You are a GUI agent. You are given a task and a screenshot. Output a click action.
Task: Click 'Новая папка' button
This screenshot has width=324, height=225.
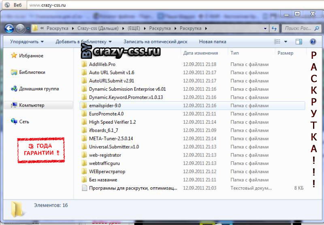[212, 42]
